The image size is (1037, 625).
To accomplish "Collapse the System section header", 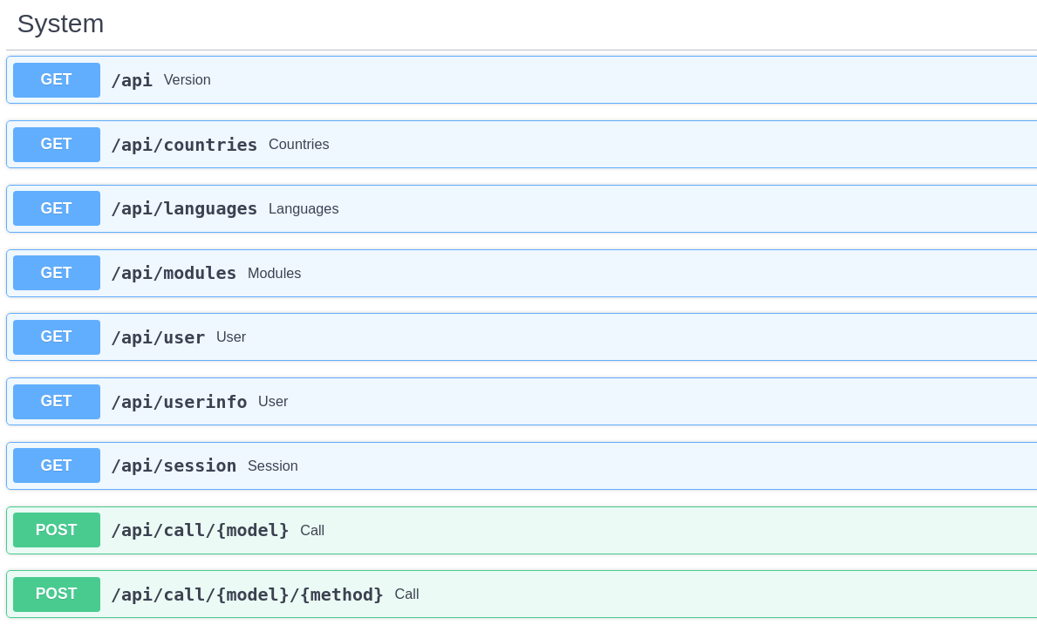I will click(x=60, y=24).
